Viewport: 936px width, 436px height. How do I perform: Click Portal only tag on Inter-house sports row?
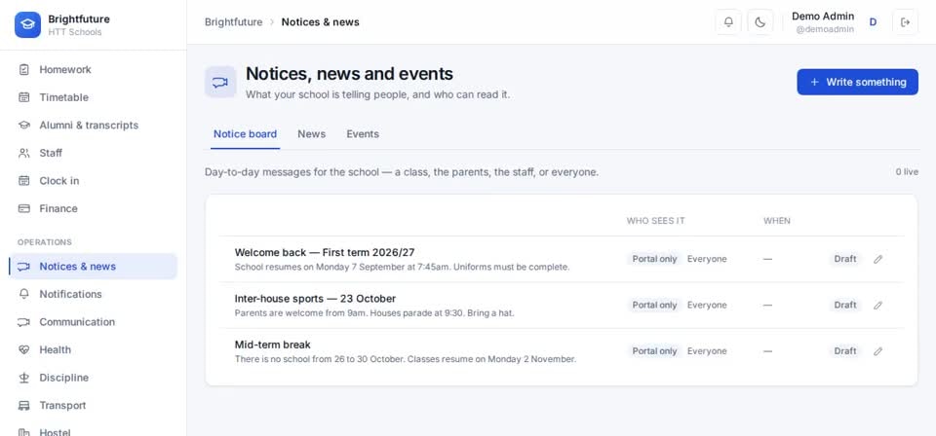coord(654,305)
